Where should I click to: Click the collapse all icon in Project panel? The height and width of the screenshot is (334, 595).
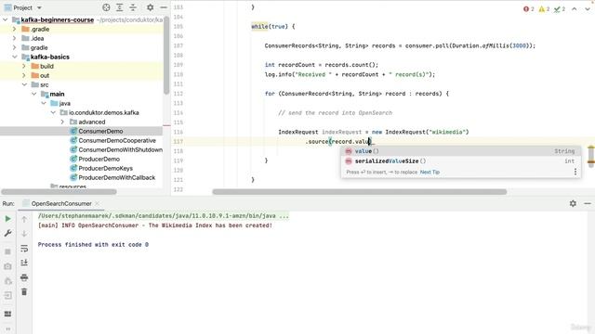coord(133,7)
